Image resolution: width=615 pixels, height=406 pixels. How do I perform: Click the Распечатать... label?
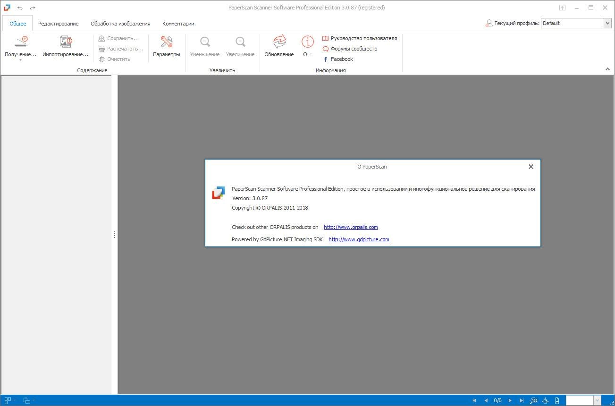click(x=126, y=49)
